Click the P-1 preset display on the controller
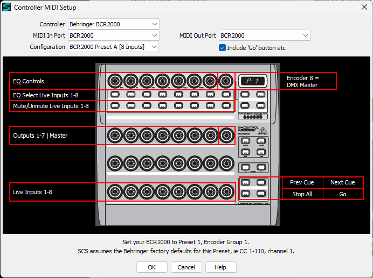The image size is (373, 278). pyautogui.click(x=253, y=81)
